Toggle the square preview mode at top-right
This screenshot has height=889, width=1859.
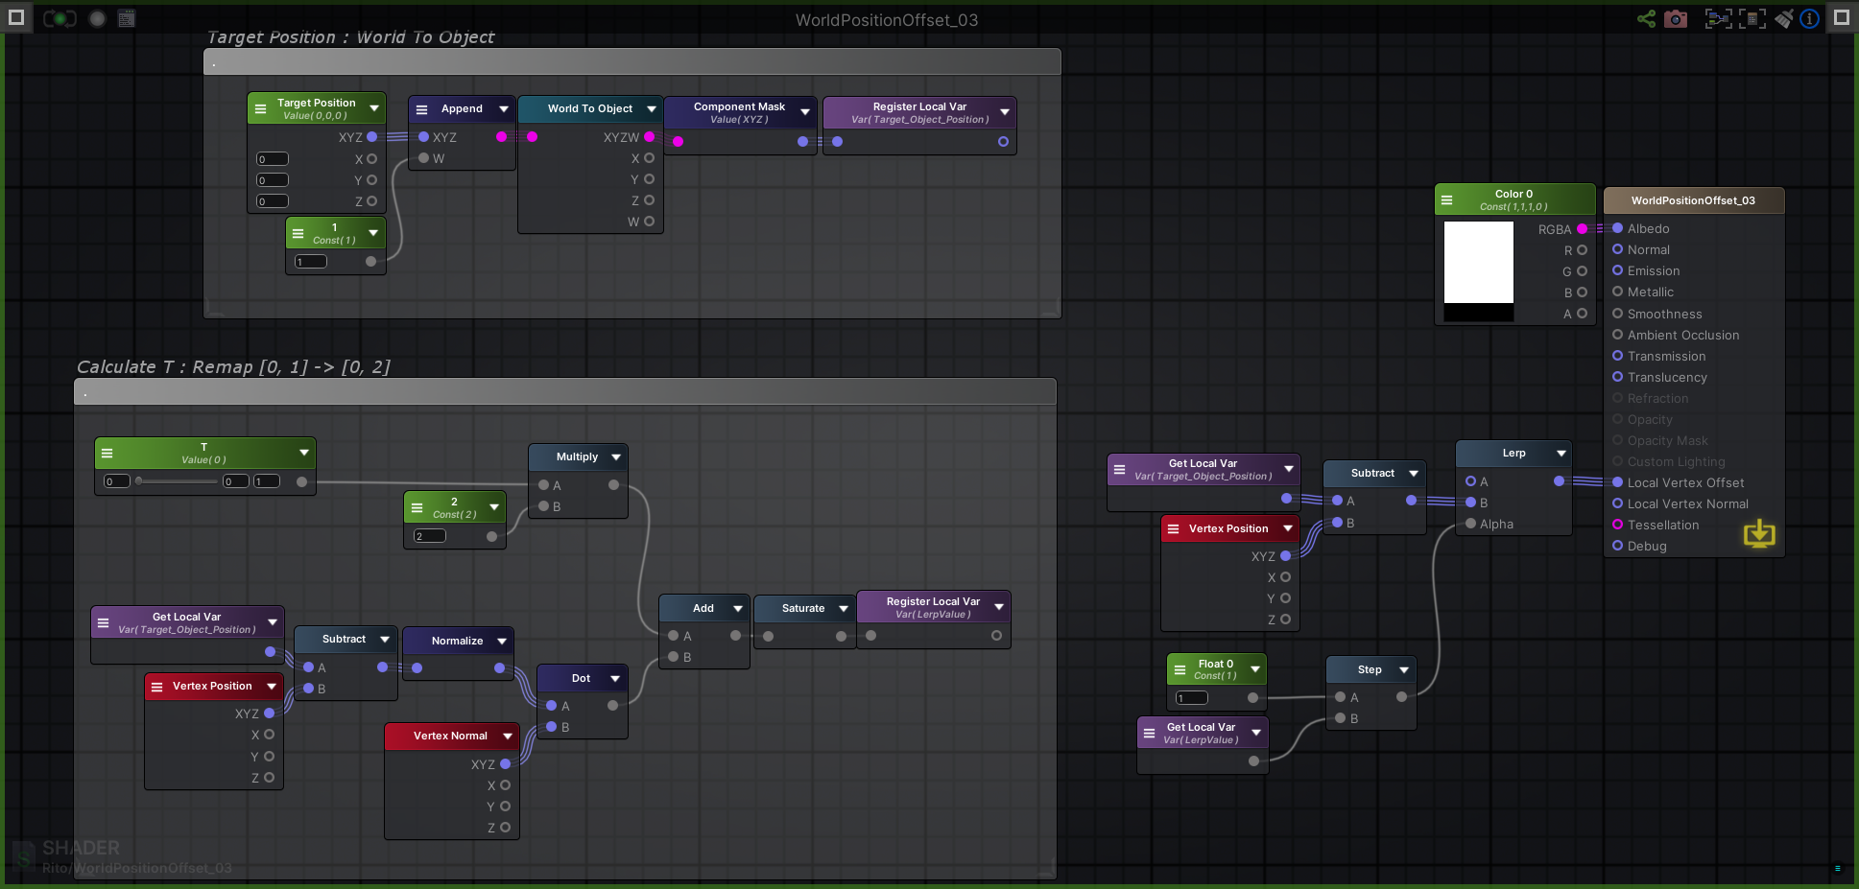tap(1840, 17)
